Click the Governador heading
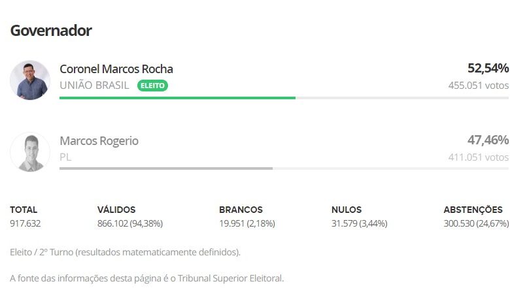Screen dimensions: 510x288 tap(51, 30)
